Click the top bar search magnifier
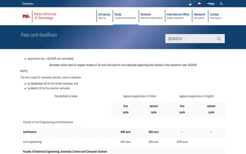This screenshot has width=246, height=154. pos(221,3)
